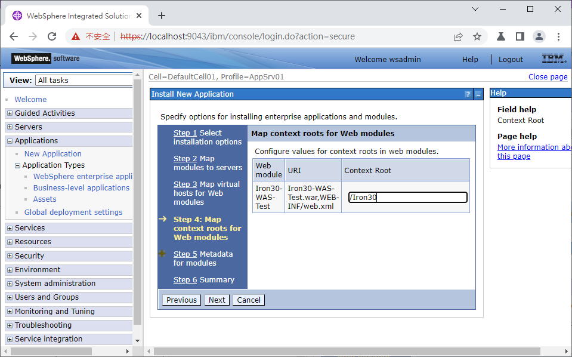
Task: Click the address bar URL
Action: pos(237,36)
